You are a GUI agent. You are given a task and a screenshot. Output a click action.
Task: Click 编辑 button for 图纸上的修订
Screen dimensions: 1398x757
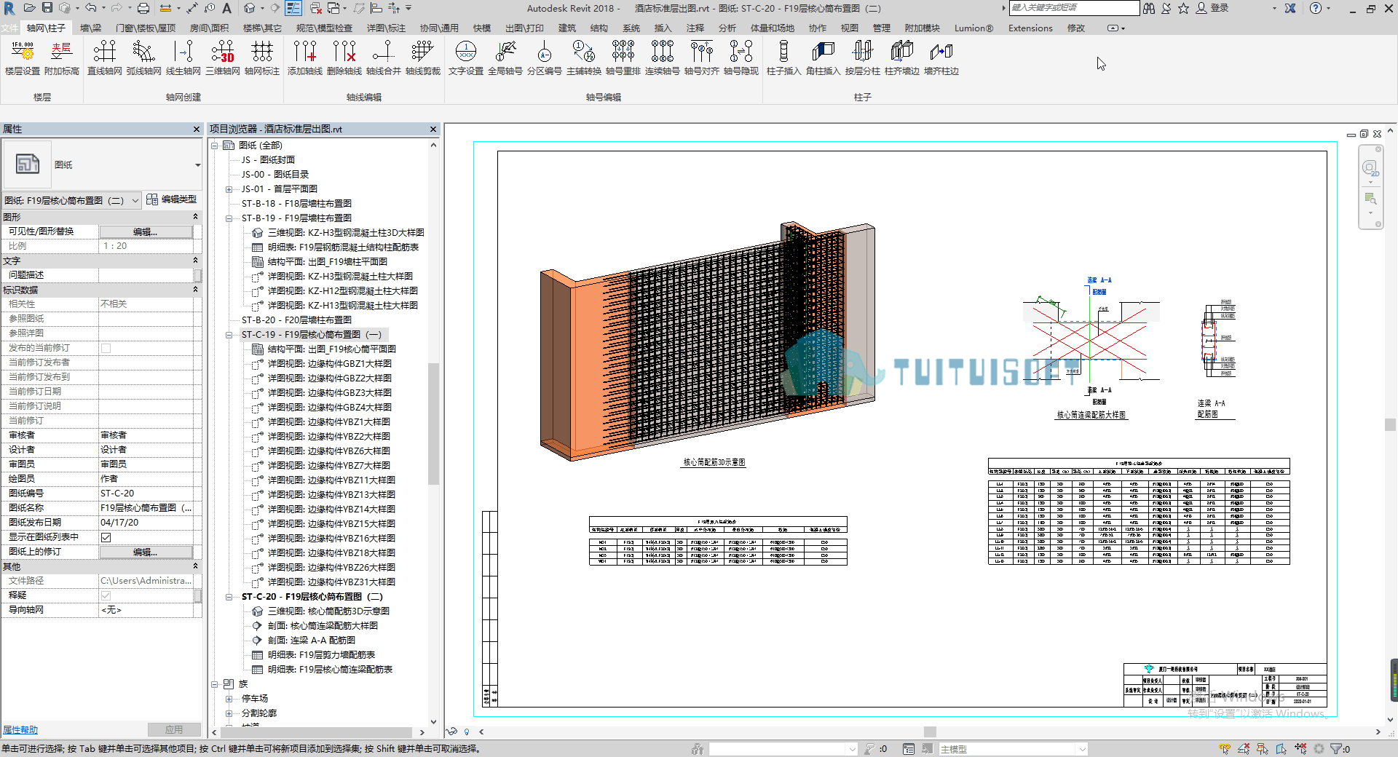146,552
